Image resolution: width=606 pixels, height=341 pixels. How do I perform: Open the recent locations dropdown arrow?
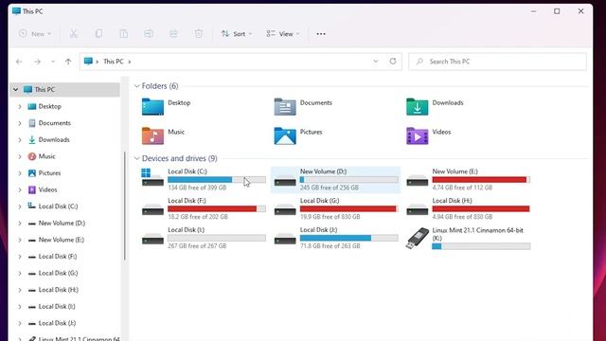click(53, 62)
